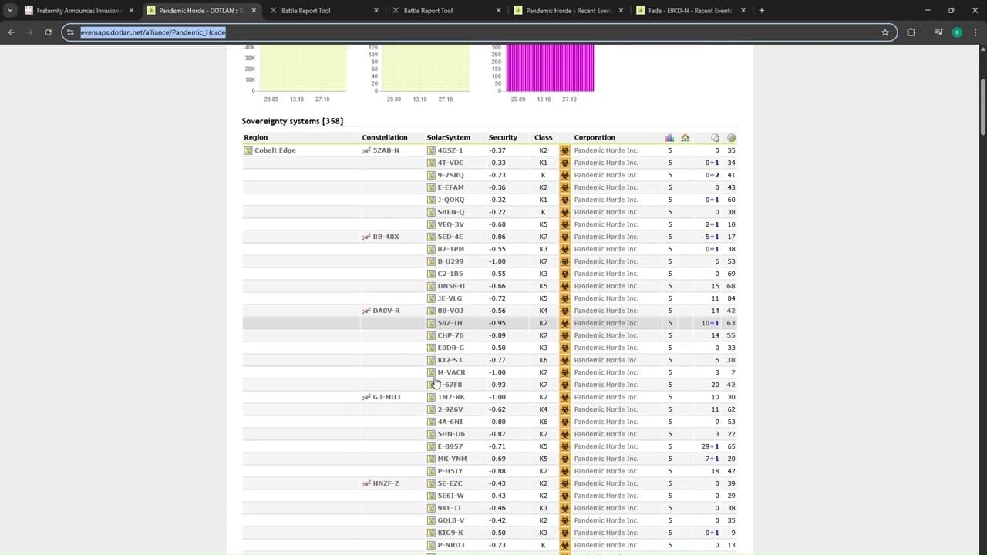Close the Pandemic Horde - DOTLAN tab
The height and width of the screenshot is (555, 987).
pos(254,11)
